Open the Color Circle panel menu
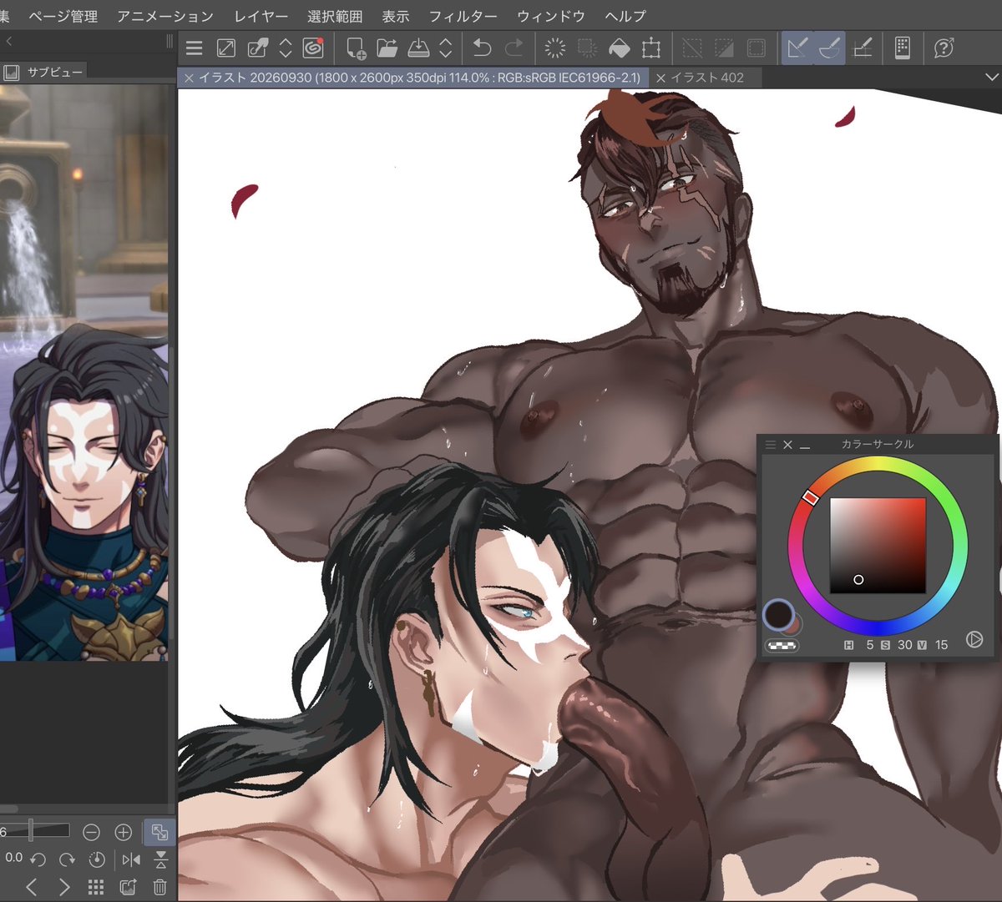 (771, 445)
